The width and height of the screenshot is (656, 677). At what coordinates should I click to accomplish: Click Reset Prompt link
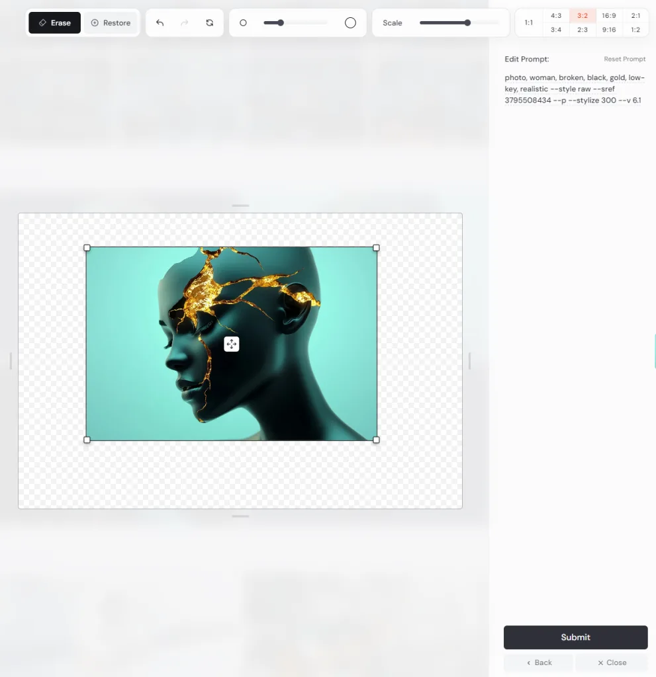[x=624, y=60]
